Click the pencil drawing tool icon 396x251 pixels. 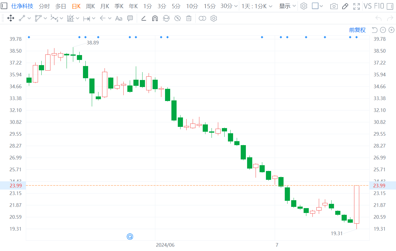pyautogui.click(x=345, y=6)
